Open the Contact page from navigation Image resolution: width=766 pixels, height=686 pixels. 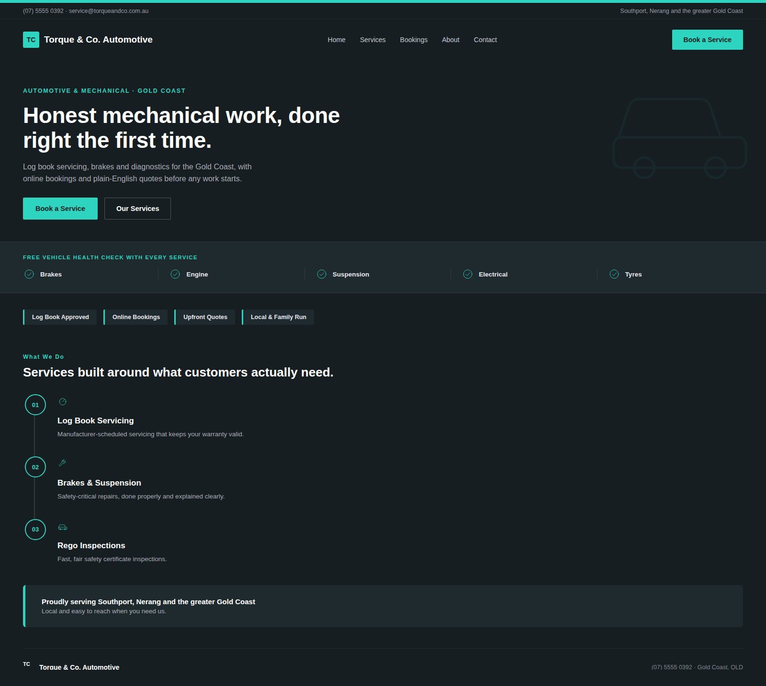[x=485, y=40]
